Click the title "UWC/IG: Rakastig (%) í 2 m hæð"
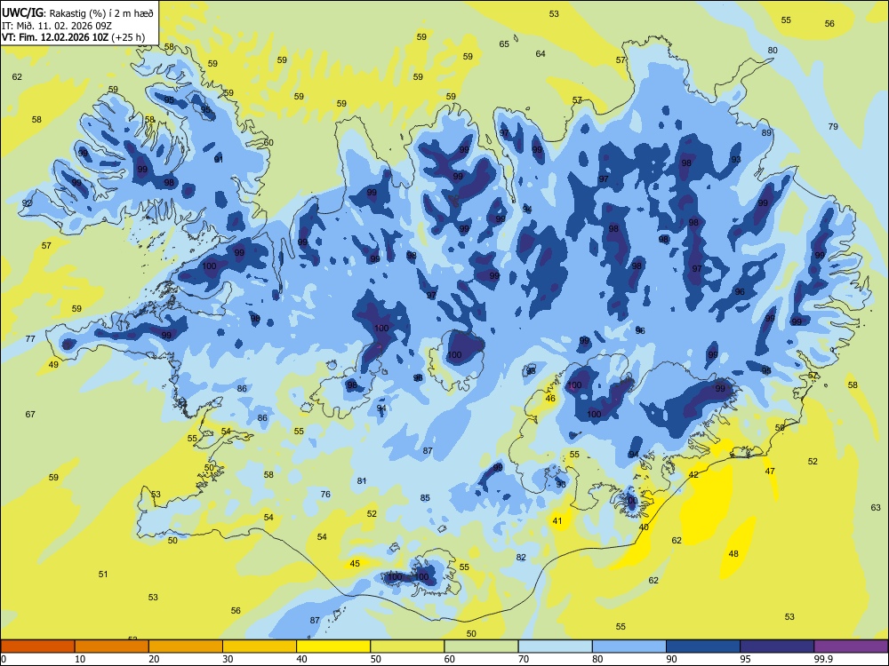Image resolution: width=889 pixels, height=666 pixels. tap(77, 13)
